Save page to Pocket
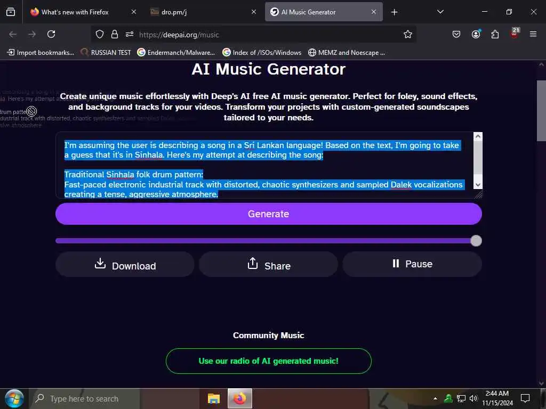 456,34
